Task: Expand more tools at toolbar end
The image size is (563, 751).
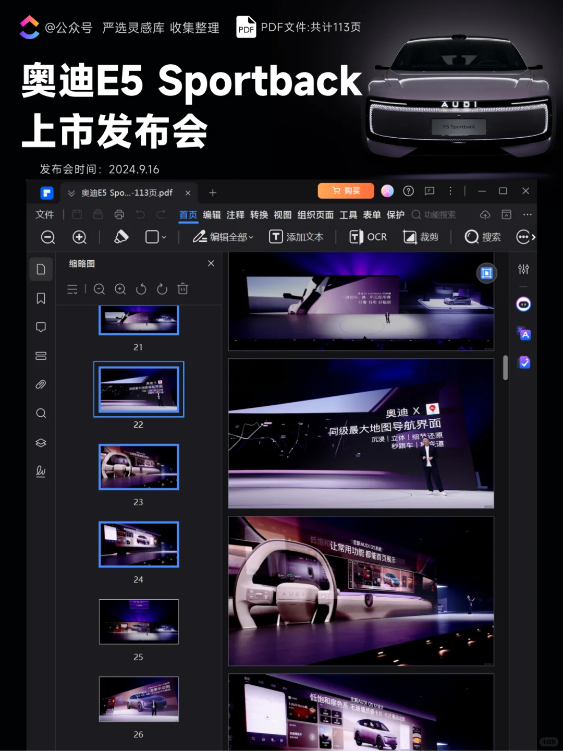Action: [x=525, y=237]
